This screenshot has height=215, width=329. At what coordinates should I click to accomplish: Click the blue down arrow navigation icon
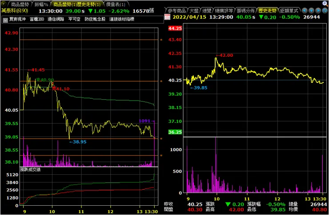pos(311,11)
